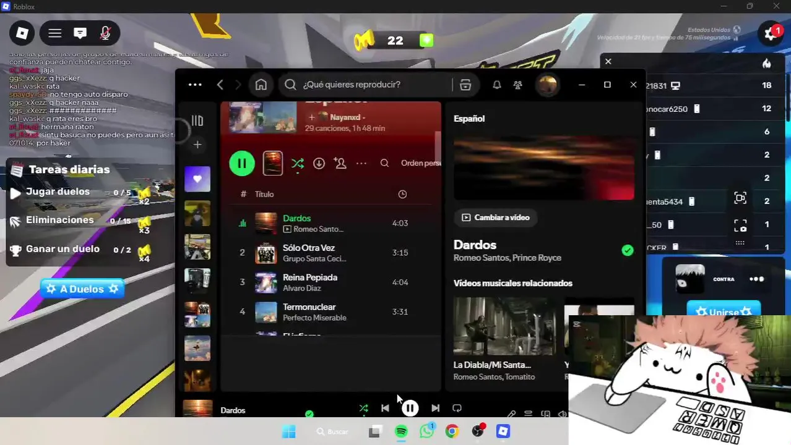Skip to next track
Viewport: 791px width, 445px height.
point(435,408)
